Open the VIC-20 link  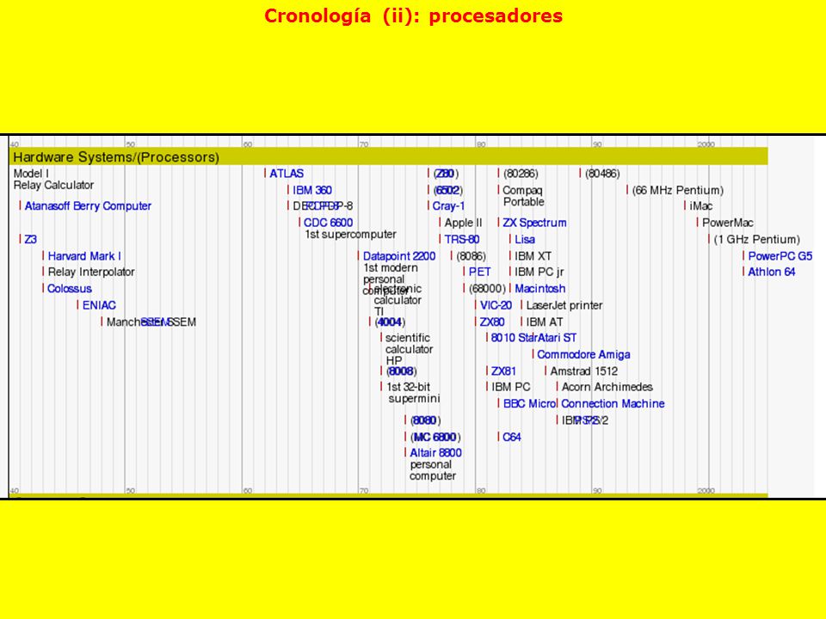[496, 305]
